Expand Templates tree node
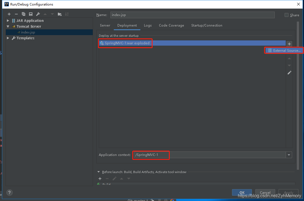This screenshot has height=201, width=304. [x=8, y=38]
